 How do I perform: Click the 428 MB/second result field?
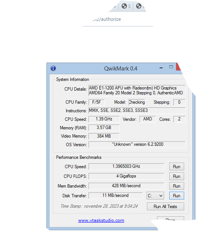(126, 186)
